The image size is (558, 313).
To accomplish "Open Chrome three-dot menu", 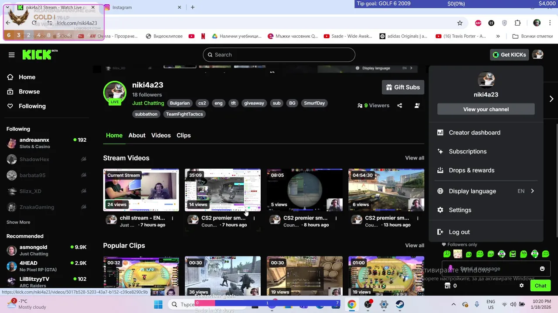I will [550, 23].
